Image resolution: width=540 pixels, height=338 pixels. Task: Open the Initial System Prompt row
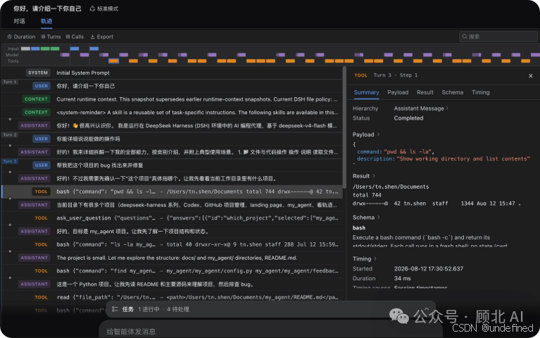[172, 73]
